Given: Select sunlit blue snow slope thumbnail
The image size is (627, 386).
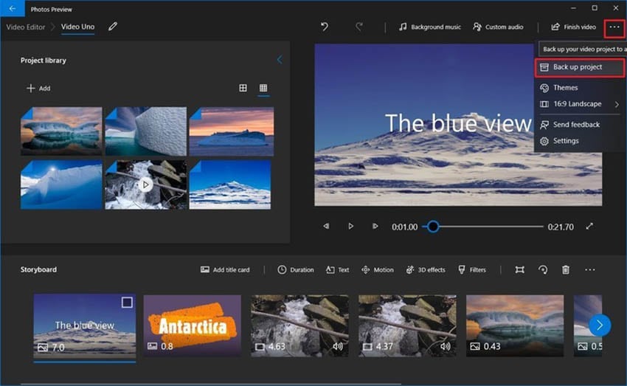Looking at the screenshot, I should point(61,185).
